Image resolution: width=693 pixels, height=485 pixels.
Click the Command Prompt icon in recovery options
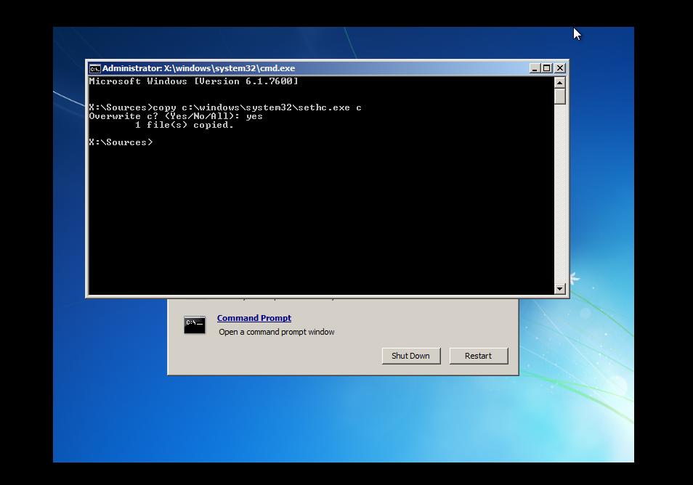pos(195,325)
